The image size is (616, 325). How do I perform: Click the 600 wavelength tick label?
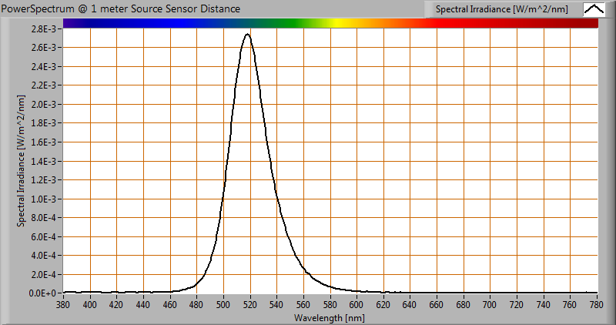click(x=357, y=305)
